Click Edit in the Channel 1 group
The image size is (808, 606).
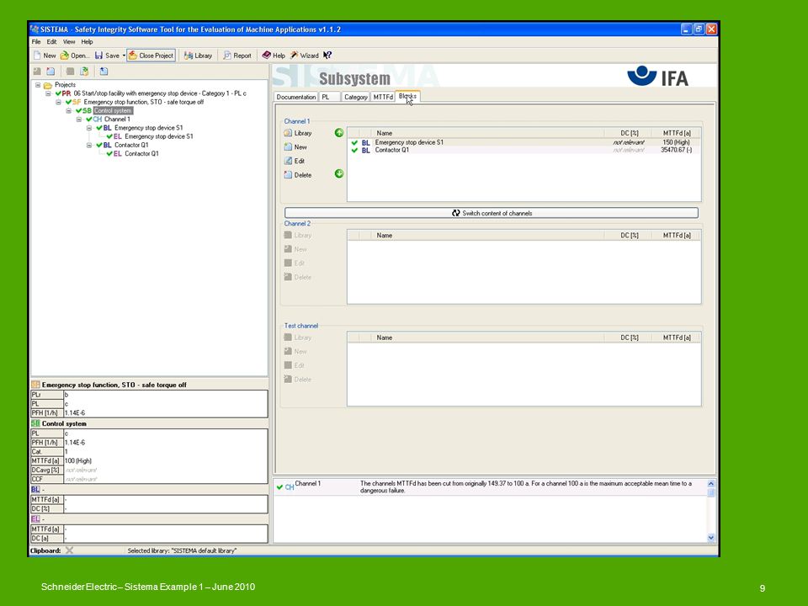(295, 161)
